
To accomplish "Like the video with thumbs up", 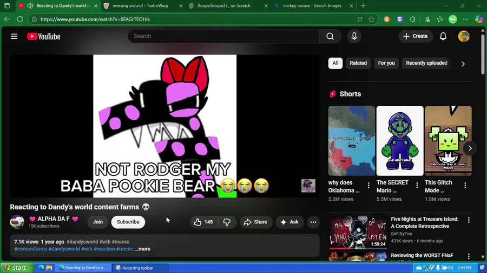I will [204, 222].
